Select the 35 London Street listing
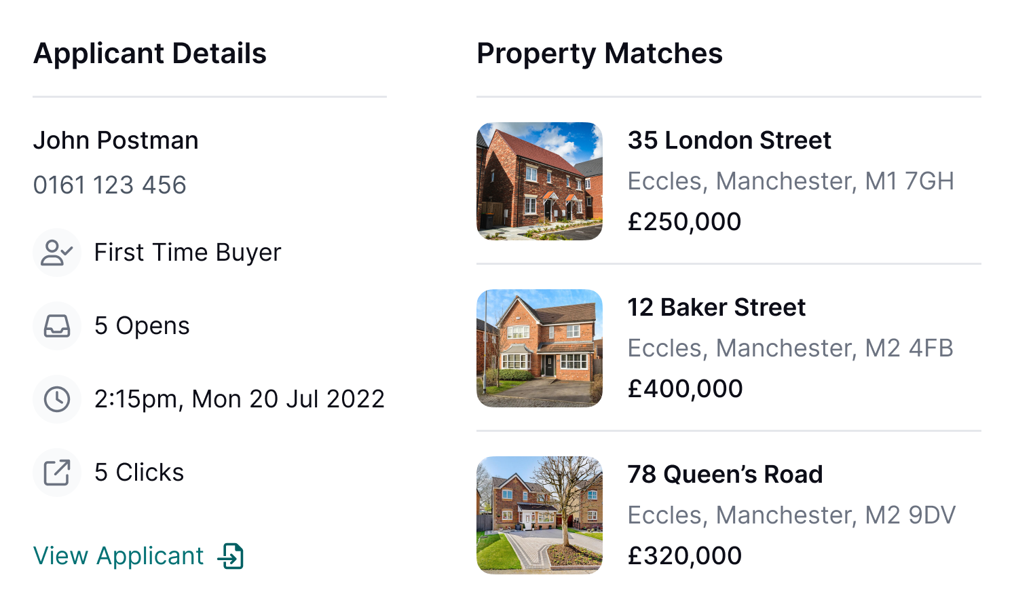This screenshot has height=607, width=1014. 730,141
